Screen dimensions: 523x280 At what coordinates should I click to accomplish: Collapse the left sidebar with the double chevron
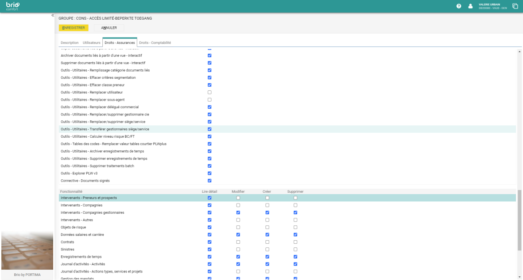[x=53, y=15]
